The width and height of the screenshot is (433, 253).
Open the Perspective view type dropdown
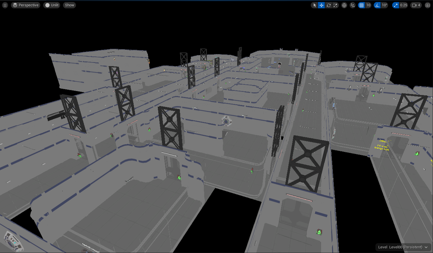point(26,5)
